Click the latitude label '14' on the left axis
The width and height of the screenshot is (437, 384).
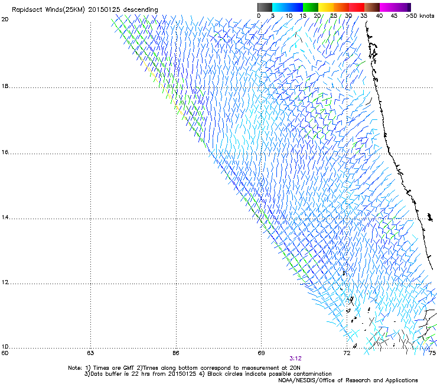click(5, 217)
